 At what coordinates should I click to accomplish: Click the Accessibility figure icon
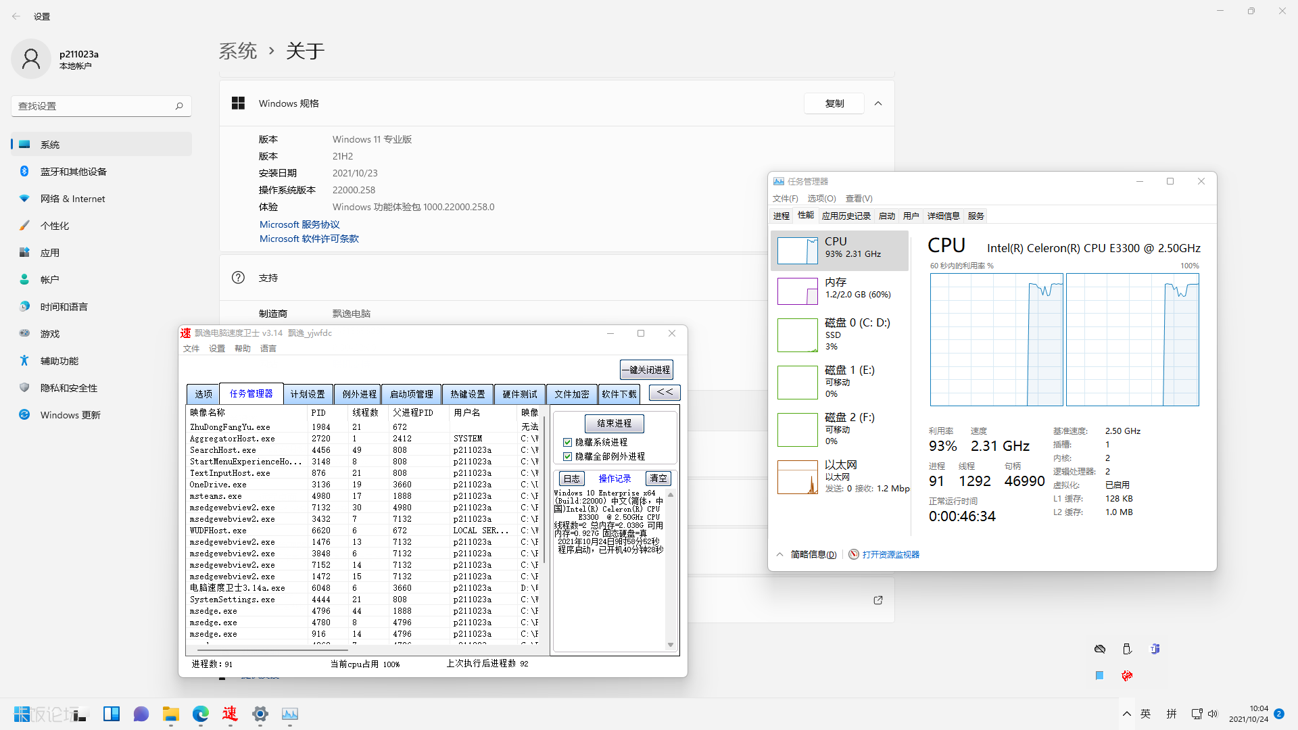[x=24, y=360]
